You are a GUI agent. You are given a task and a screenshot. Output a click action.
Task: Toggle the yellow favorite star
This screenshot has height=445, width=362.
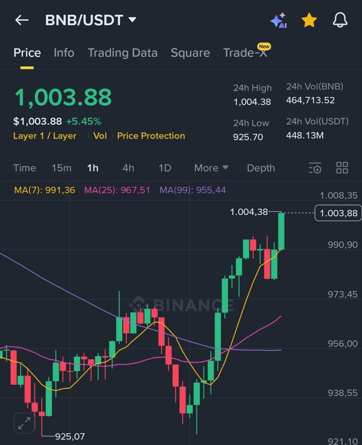(x=309, y=20)
